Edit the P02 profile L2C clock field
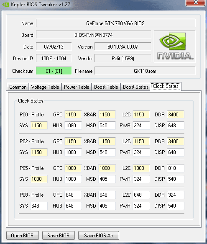 [x=141, y=141]
